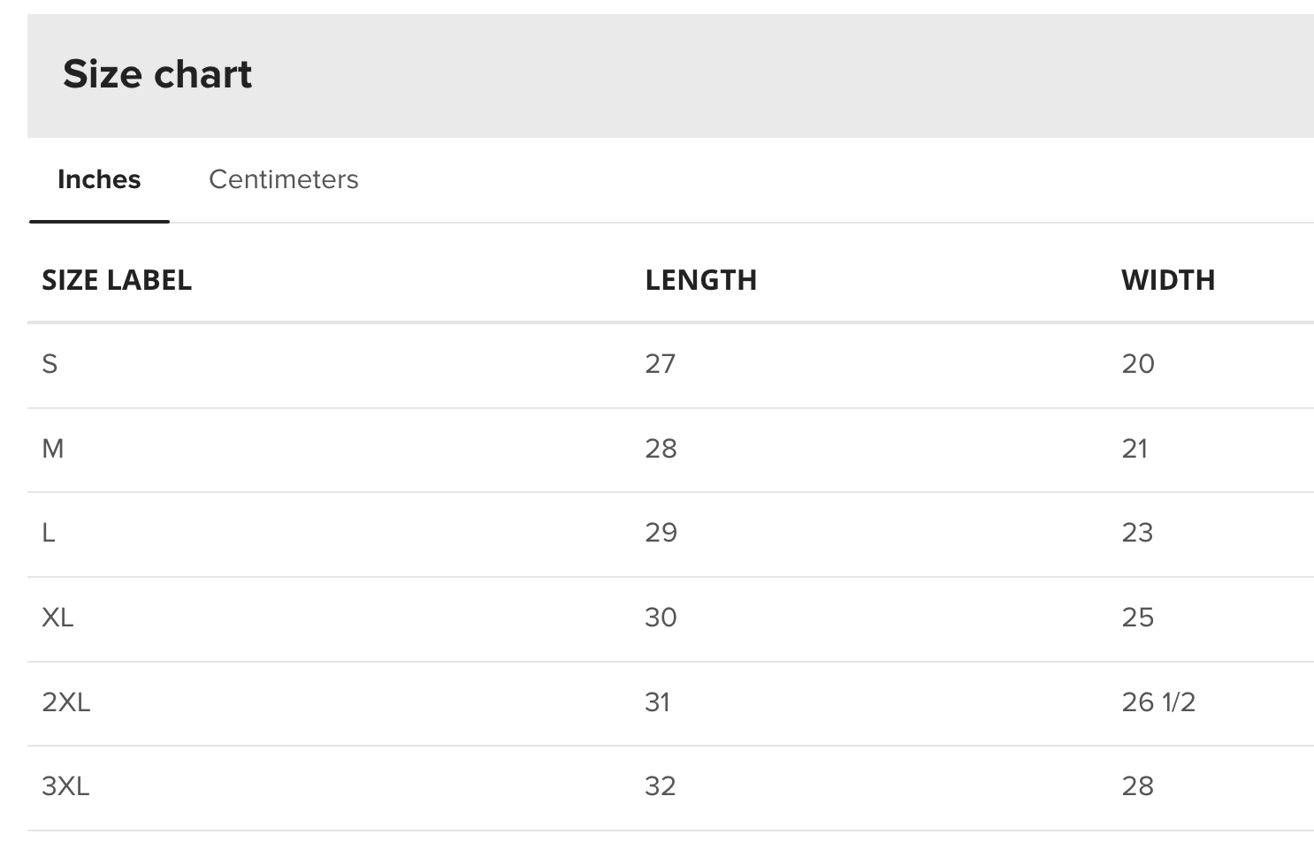Click the Size chart heading

pyautogui.click(x=157, y=74)
